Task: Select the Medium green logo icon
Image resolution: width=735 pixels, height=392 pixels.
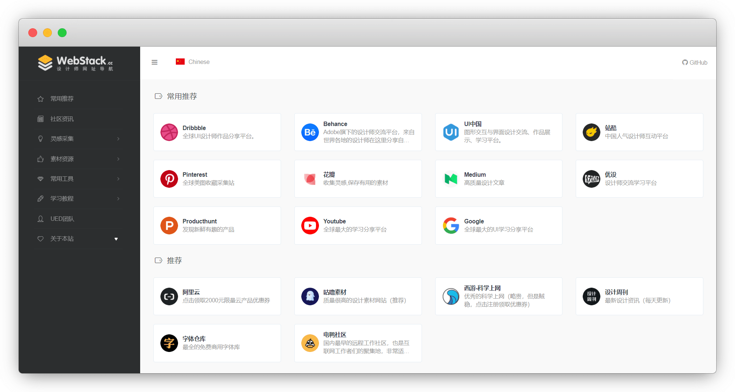Action: point(451,179)
